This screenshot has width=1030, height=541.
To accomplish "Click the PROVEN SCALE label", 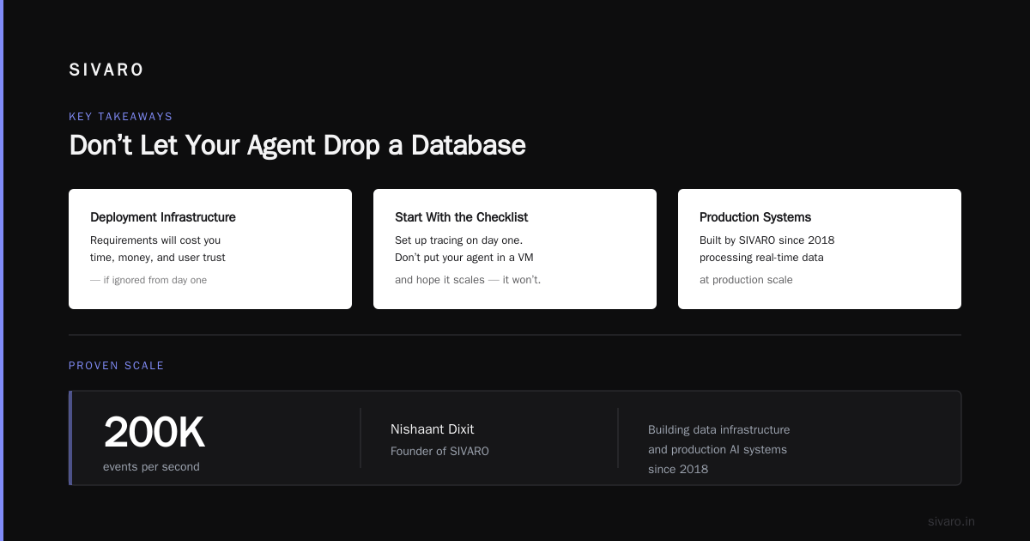I will [117, 366].
